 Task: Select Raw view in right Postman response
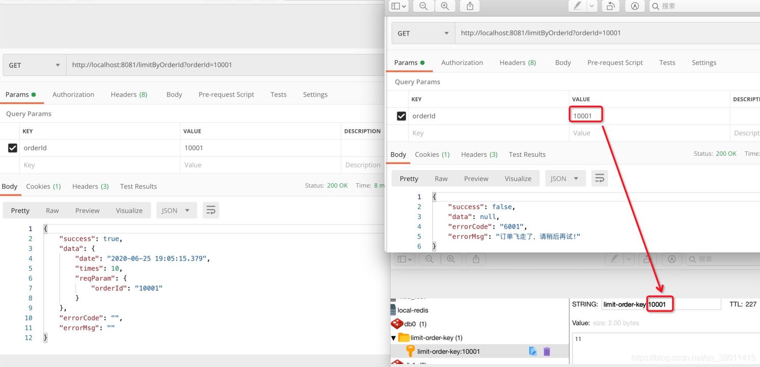tap(441, 178)
